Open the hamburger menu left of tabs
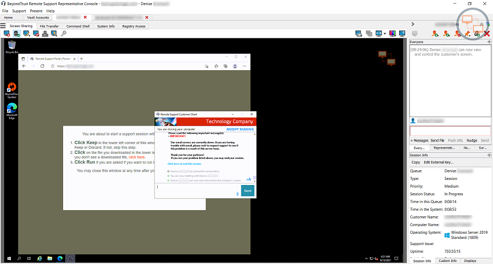 pyautogui.click(x=4, y=26)
